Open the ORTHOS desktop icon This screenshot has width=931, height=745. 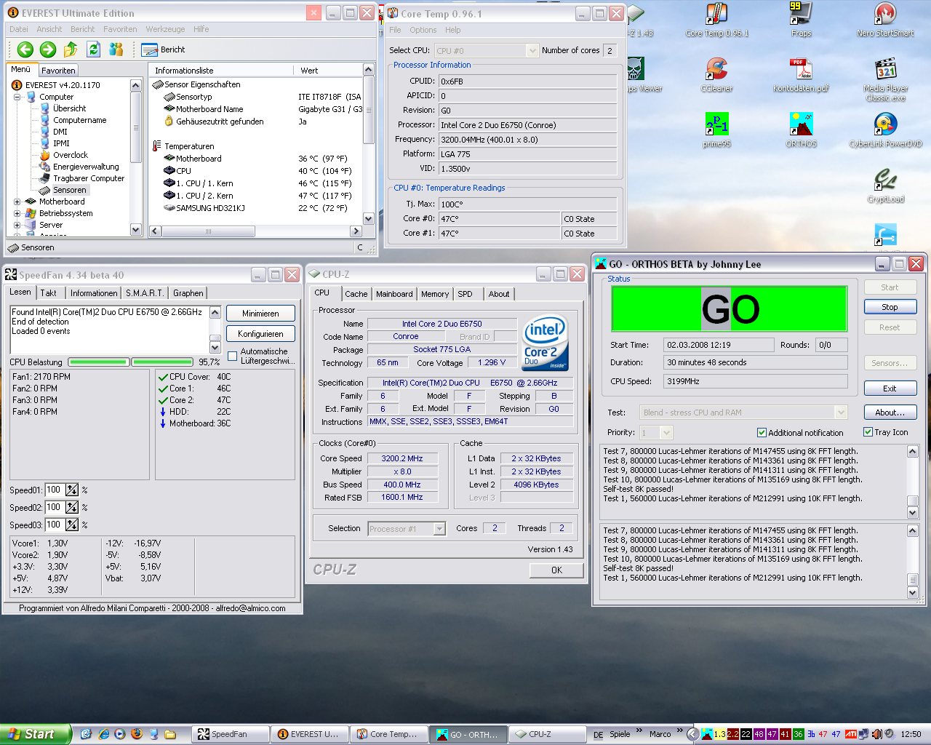point(801,130)
